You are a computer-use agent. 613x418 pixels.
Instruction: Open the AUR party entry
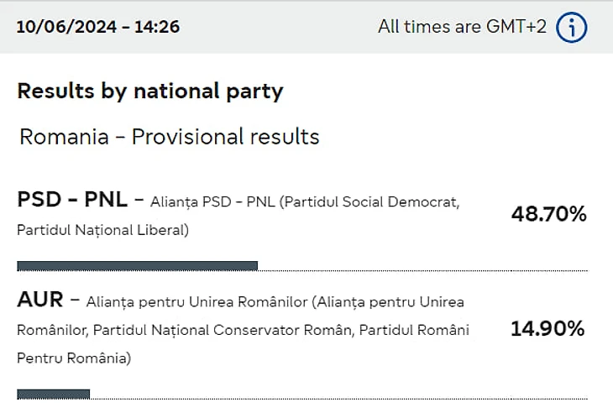coord(40,300)
